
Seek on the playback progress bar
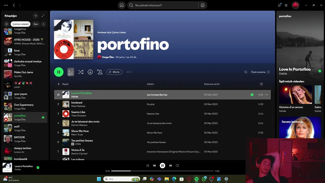[162, 171]
